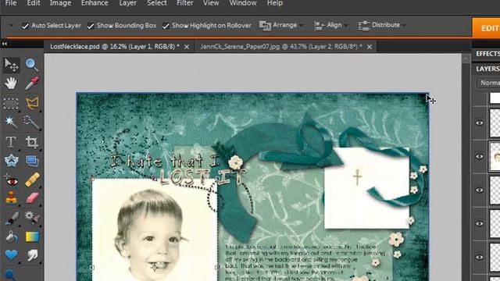
Task: Select the Brush tool
Action: pyautogui.click(x=12, y=219)
